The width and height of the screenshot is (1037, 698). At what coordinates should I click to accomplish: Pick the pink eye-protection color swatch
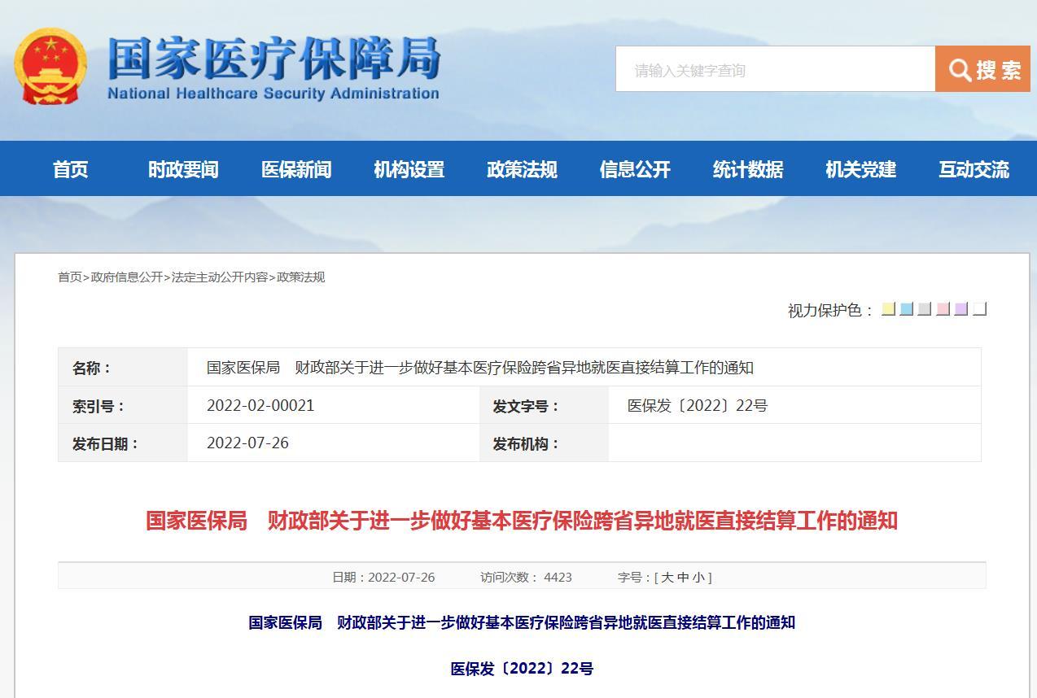point(943,309)
